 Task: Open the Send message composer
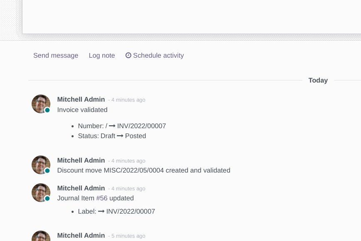pos(56,55)
